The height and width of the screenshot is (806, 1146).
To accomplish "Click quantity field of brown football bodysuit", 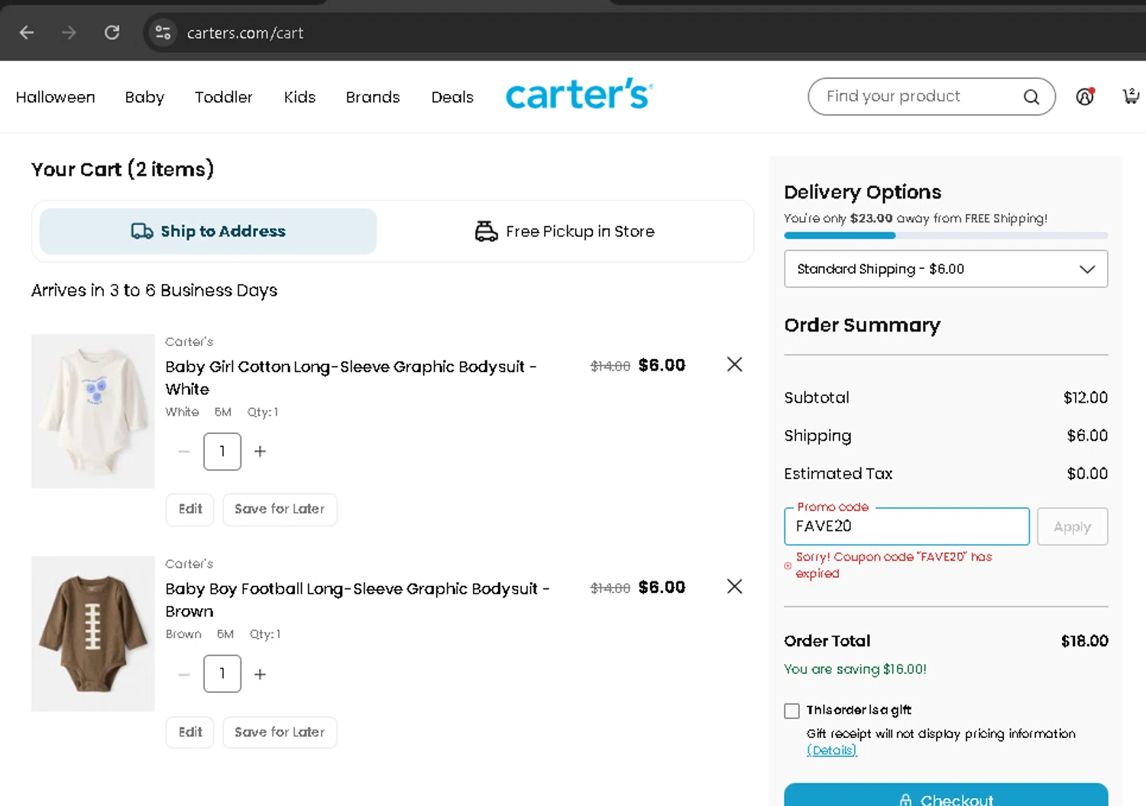I will [222, 674].
